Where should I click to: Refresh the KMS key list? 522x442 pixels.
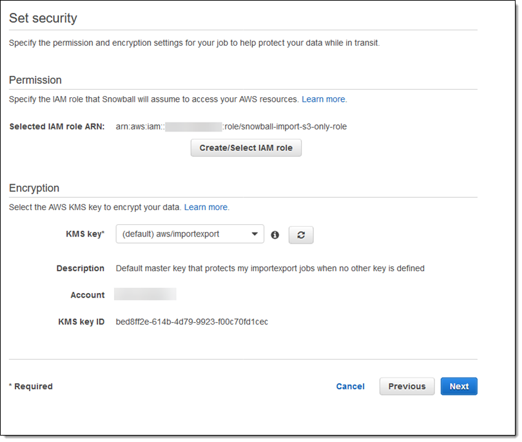tap(301, 235)
